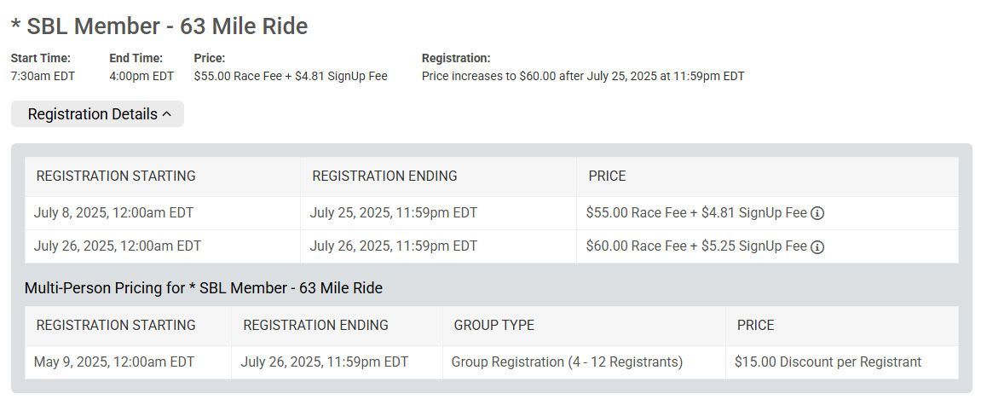The image size is (981, 405).
Task: Click info icon beside $4.81 SignUp Fee row
Action: click(817, 213)
